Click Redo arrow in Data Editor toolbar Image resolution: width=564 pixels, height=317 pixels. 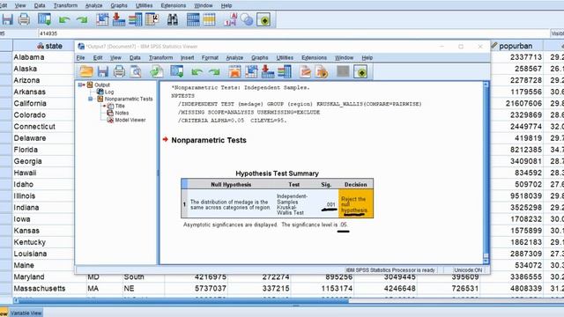point(82,19)
